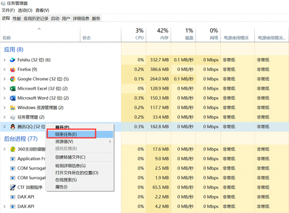Image resolution: width=289 pixels, height=213 pixels.
Task: Choose 展开(P) in context menu
Action: [x=80, y=127]
